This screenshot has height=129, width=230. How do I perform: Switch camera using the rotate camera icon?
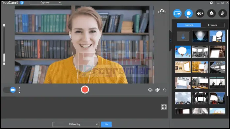coord(162,11)
